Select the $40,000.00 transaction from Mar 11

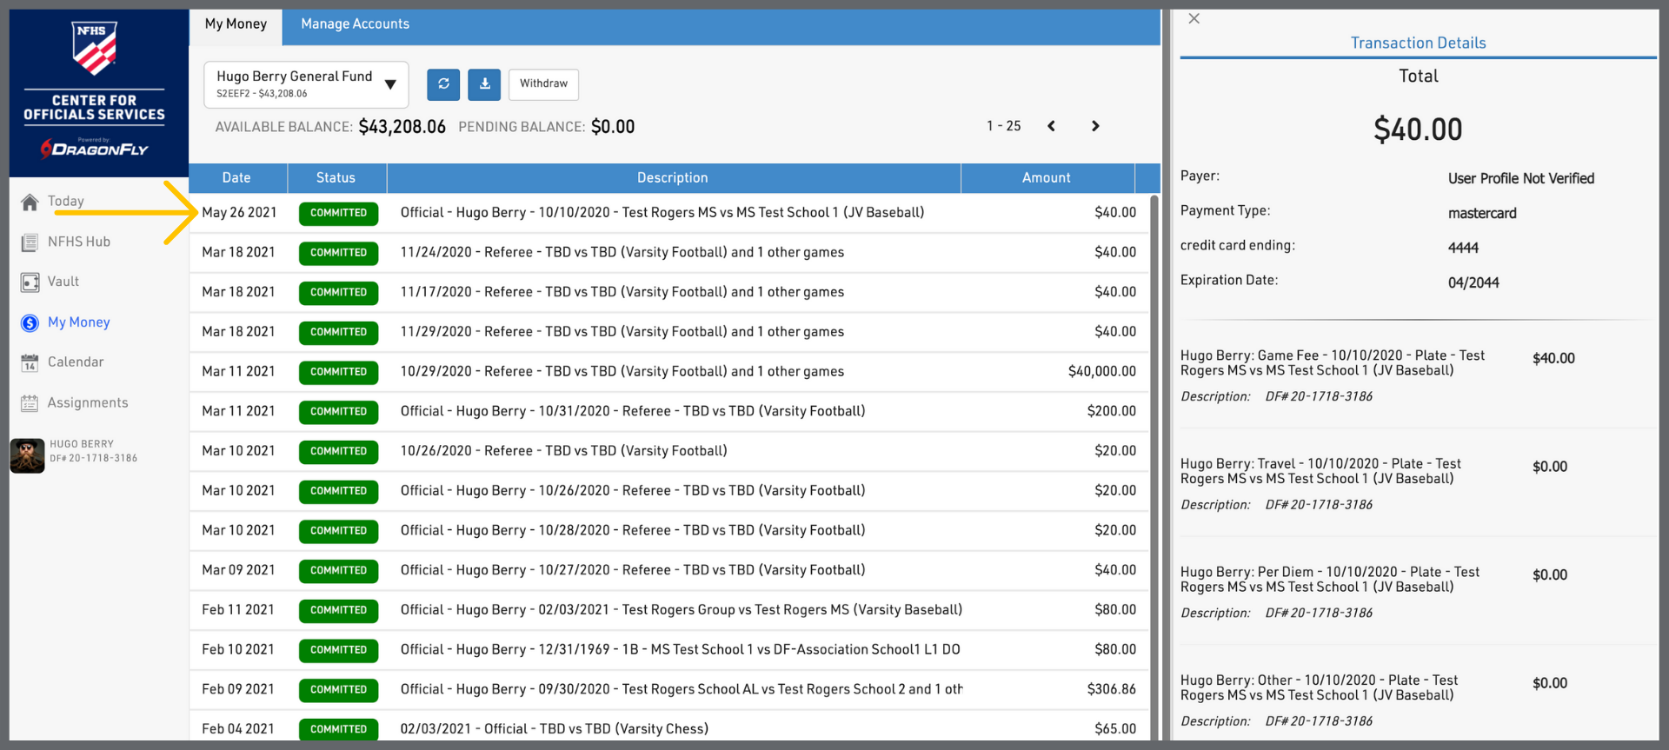click(661, 372)
